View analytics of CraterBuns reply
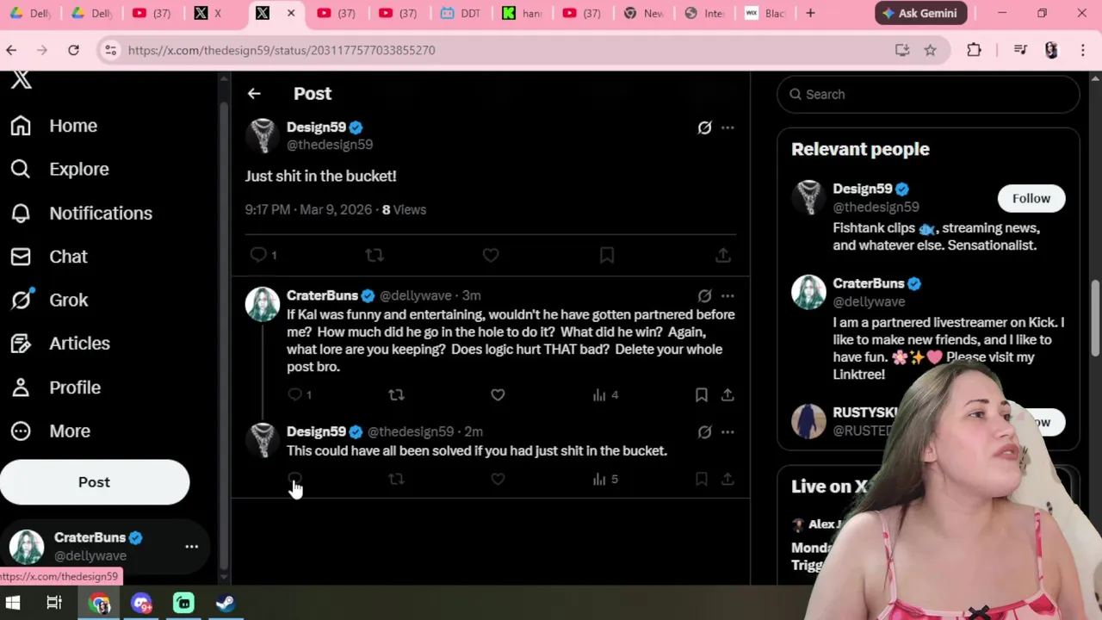 [x=605, y=395]
